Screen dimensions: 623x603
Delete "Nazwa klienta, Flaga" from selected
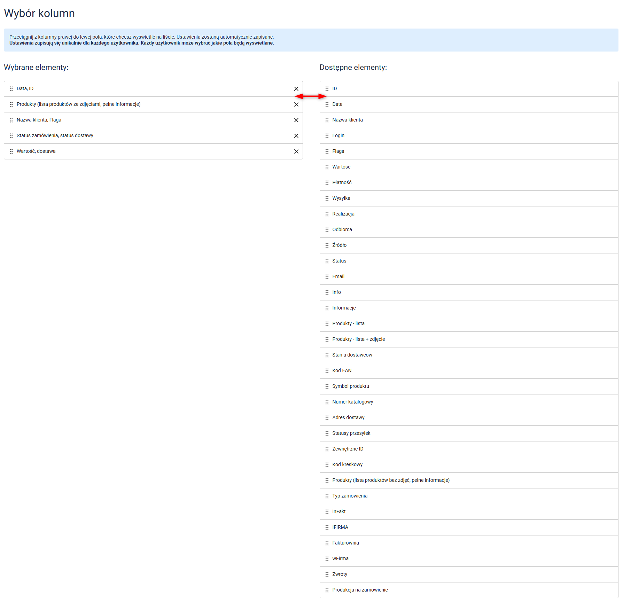[x=296, y=120]
